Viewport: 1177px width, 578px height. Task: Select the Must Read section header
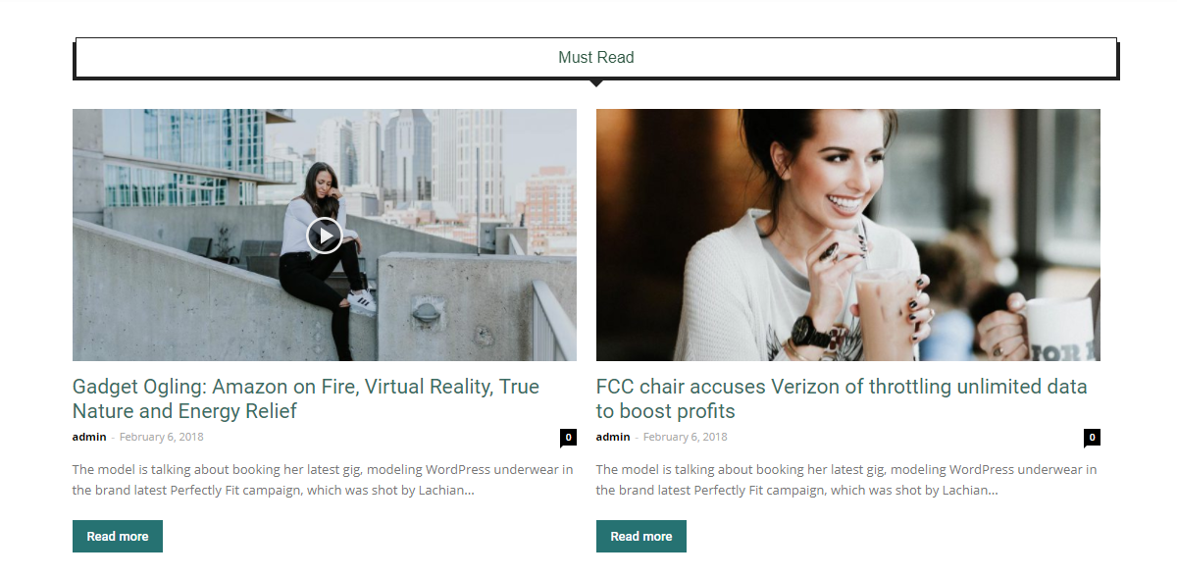596,58
